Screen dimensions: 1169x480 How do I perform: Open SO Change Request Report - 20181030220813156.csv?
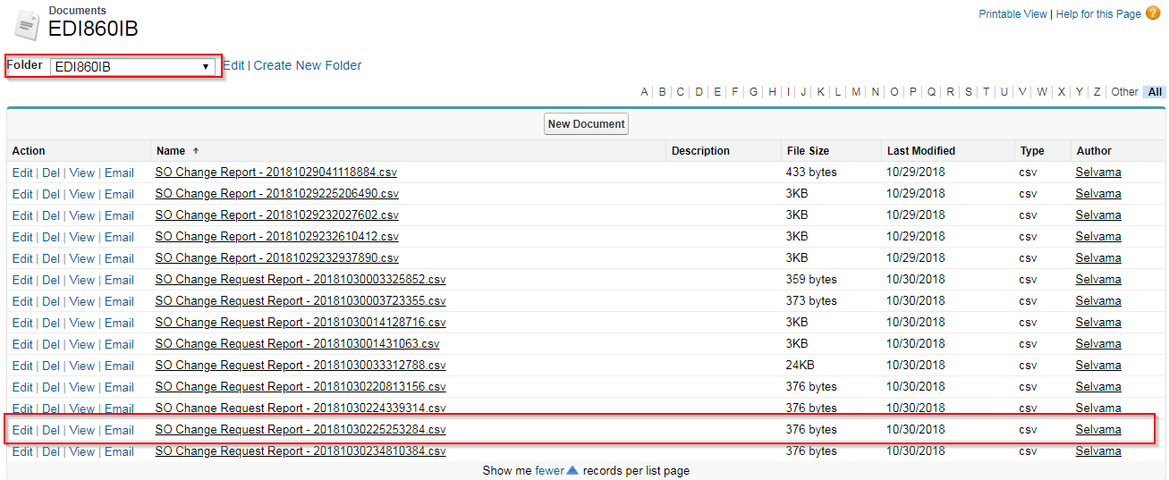301,386
